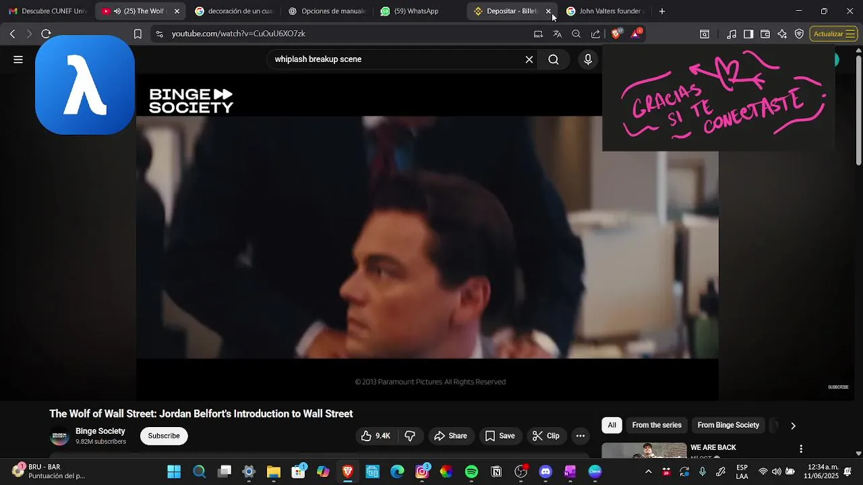Create a Clip of the video
This screenshot has width=863, height=485.
point(546,436)
